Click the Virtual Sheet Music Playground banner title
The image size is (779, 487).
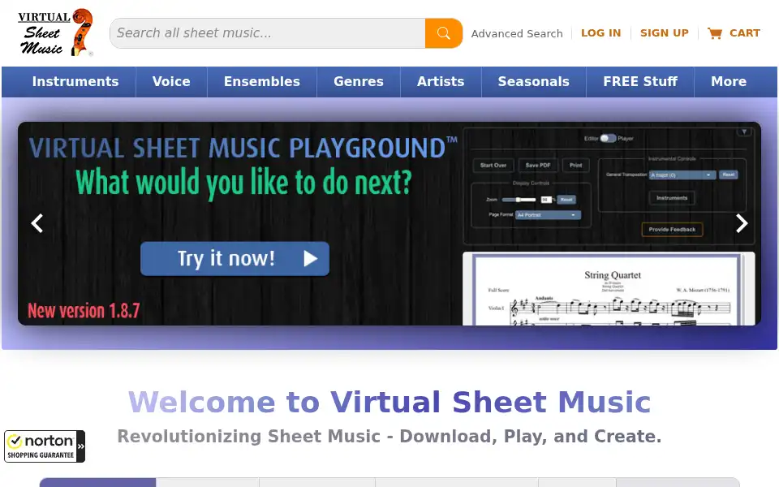click(243, 148)
